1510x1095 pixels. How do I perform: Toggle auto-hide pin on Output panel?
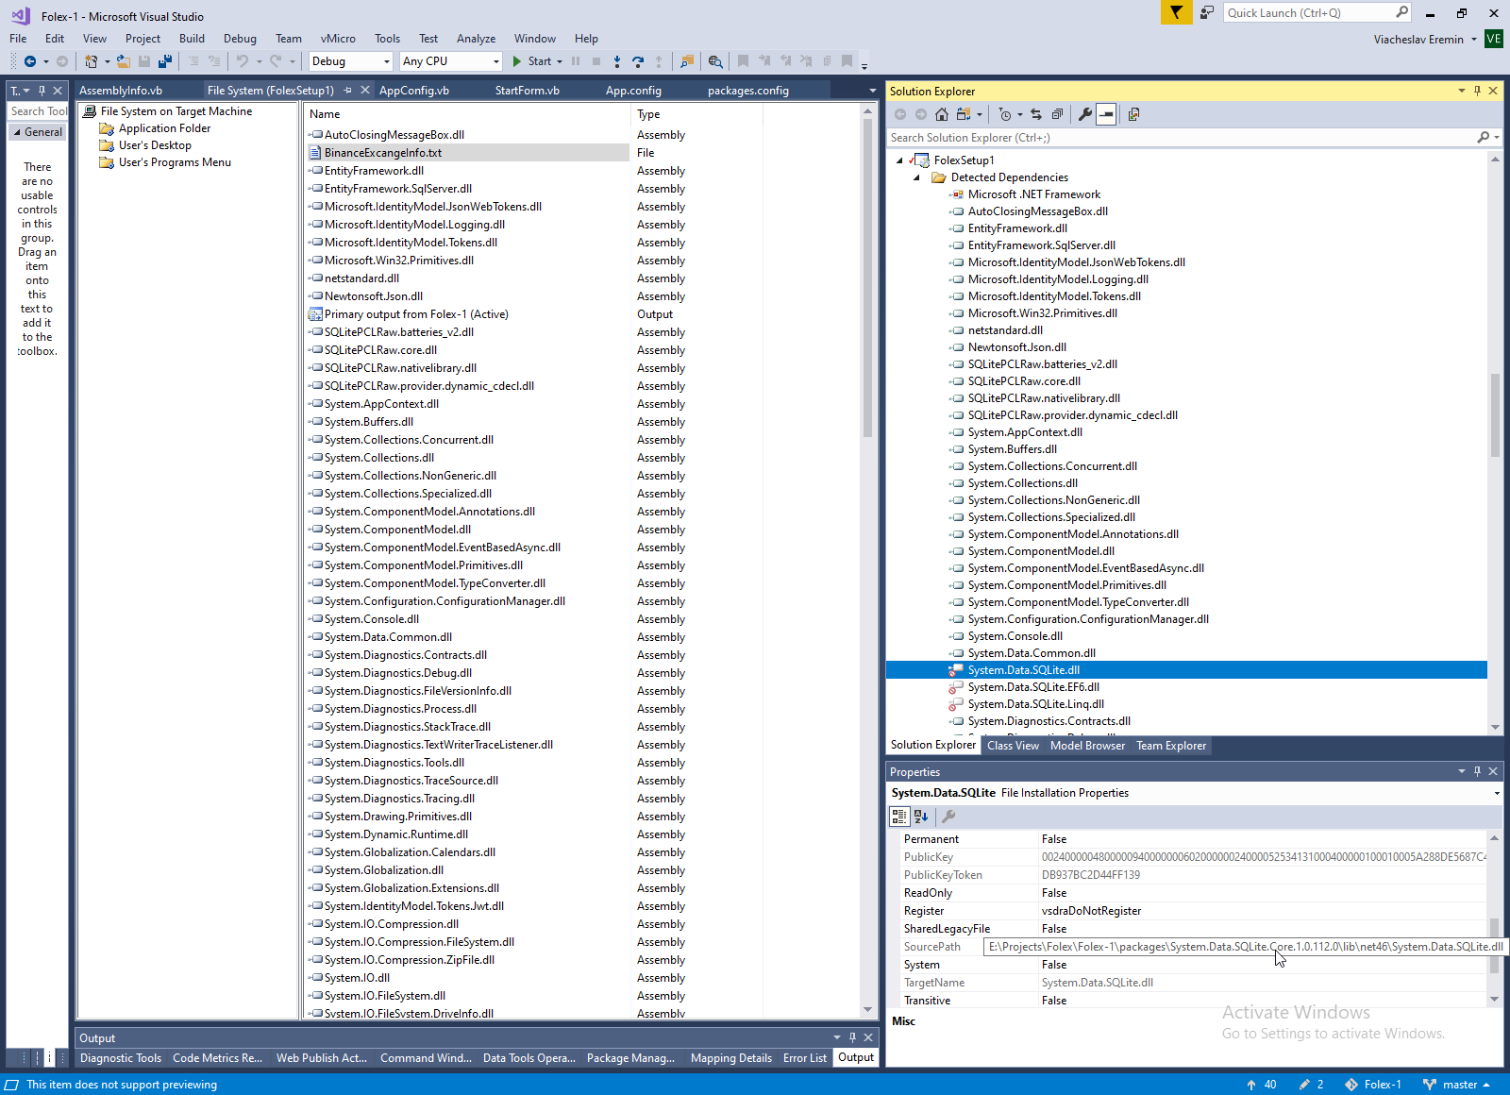click(x=853, y=1037)
